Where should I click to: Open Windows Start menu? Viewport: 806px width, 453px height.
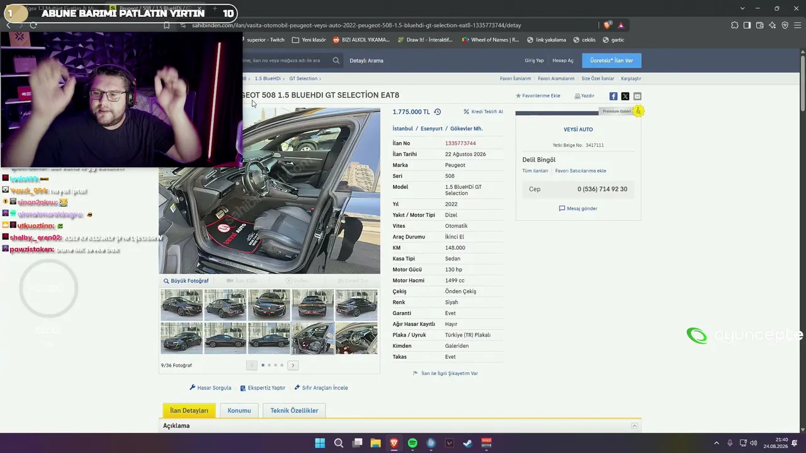click(320, 443)
